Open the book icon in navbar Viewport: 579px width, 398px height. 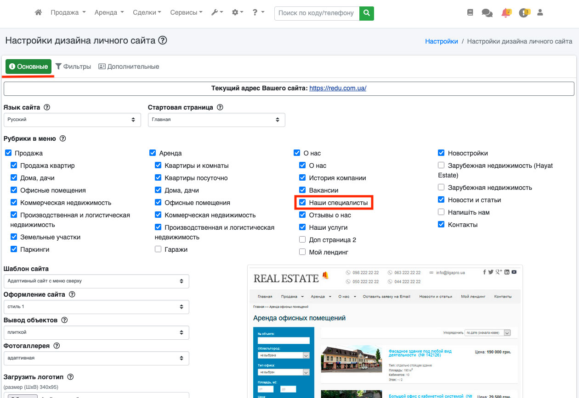tap(470, 13)
